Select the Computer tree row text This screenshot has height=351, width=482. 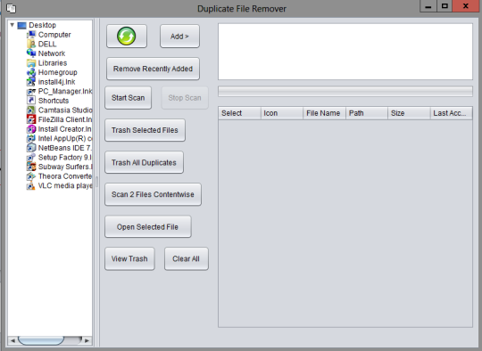(54, 35)
